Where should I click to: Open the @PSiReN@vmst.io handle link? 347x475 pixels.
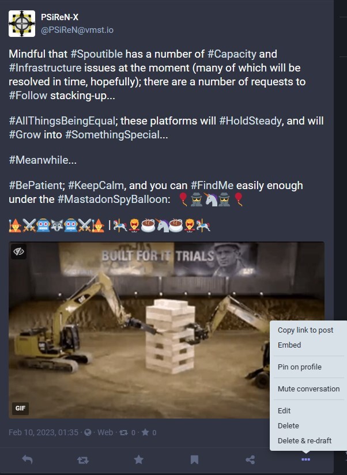click(x=77, y=30)
